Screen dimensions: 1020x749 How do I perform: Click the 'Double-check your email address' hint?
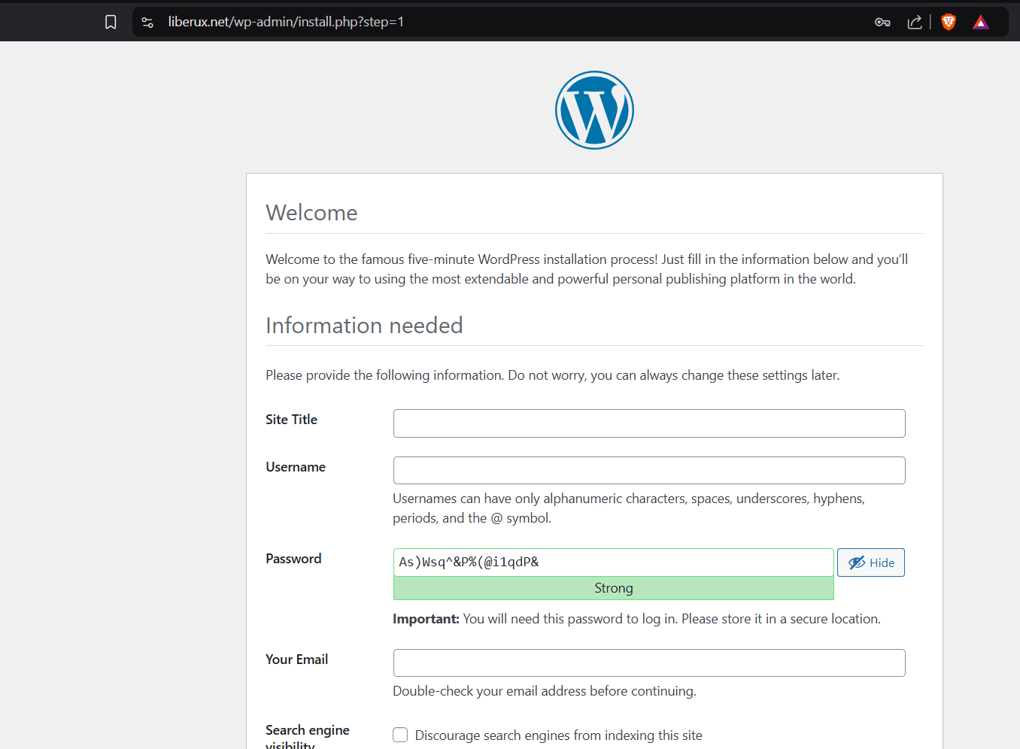click(x=545, y=691)
